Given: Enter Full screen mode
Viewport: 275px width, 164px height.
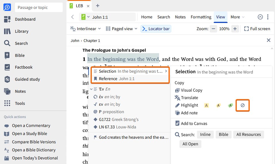Looking at the screenshot, I should coord(257,29).
